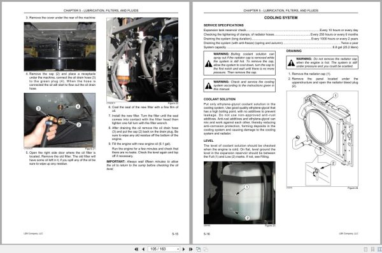Screen dimensions: 382x253
Task: Click the oil drain hose photo
Action: 60,120
